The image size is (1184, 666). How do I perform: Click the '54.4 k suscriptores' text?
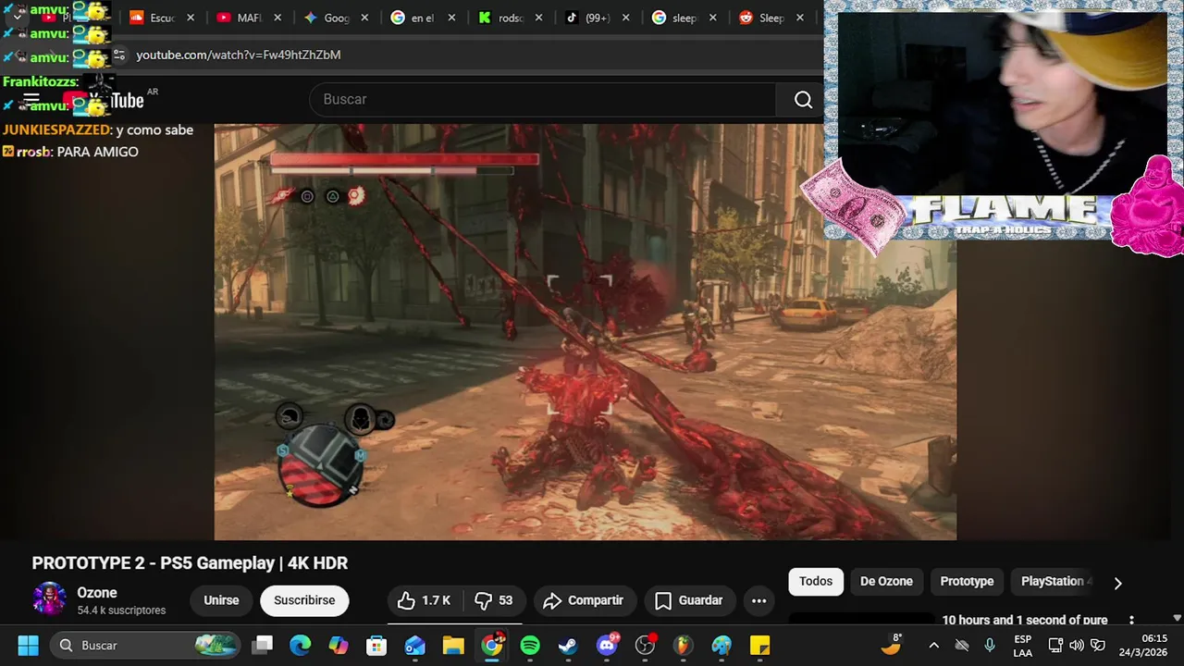click(x=121, y=610)
